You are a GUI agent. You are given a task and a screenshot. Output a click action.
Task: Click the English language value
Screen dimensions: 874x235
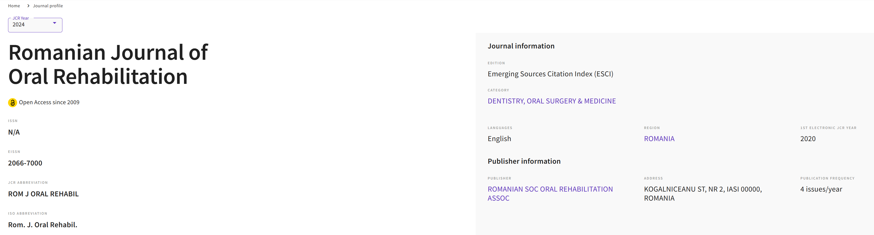click(x=499, y=139)
